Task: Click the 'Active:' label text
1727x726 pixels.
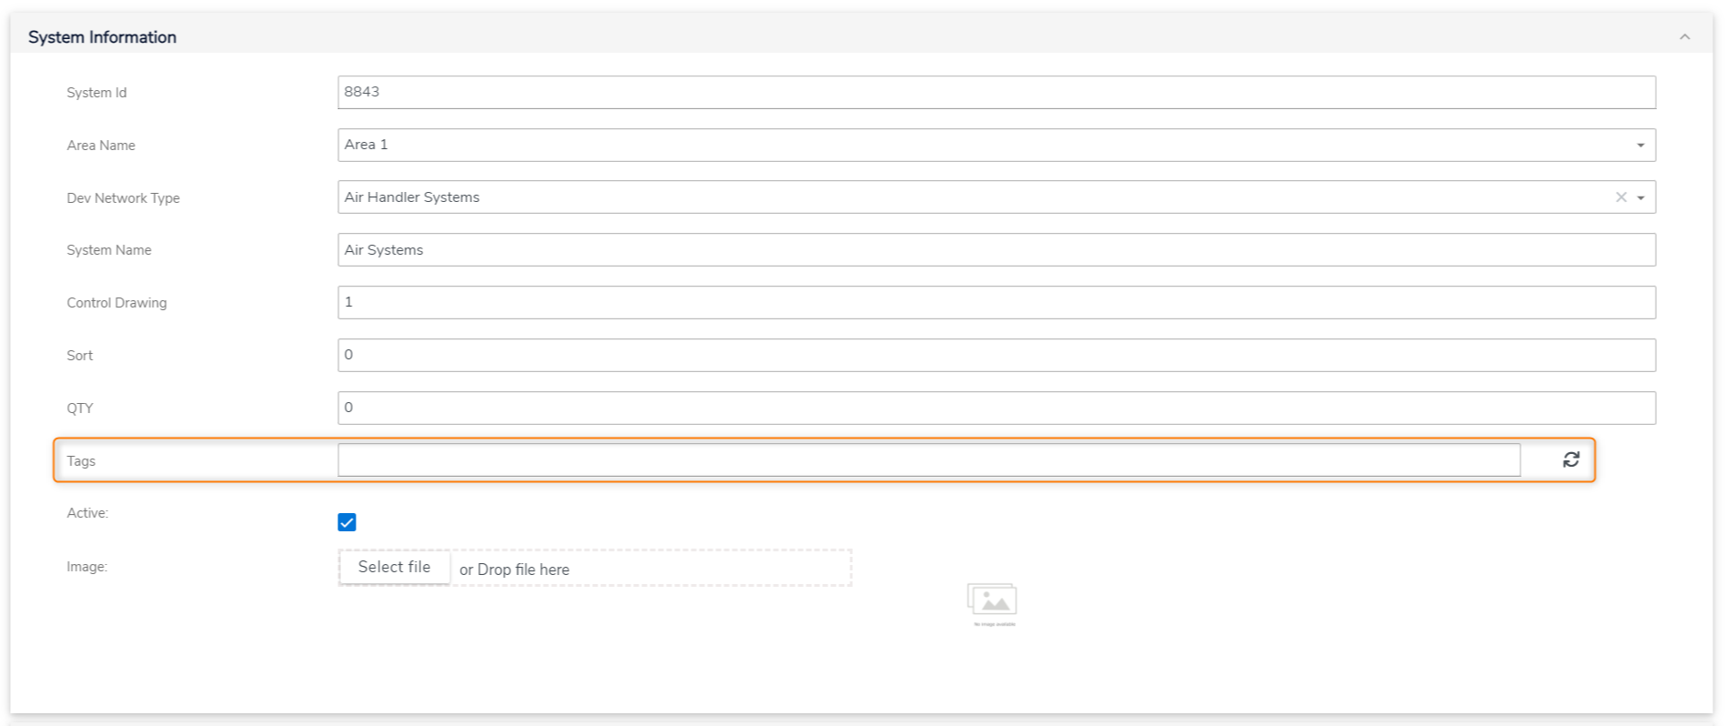Action: (87, 513)
